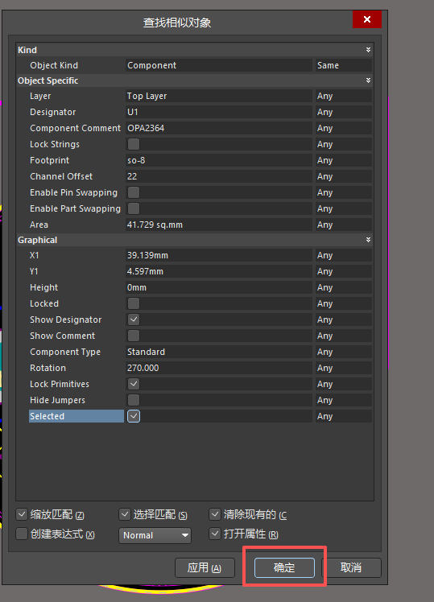Toggle the 缩放匹配 checkbox
434x602 pixels.
click(x=22, y=514)
